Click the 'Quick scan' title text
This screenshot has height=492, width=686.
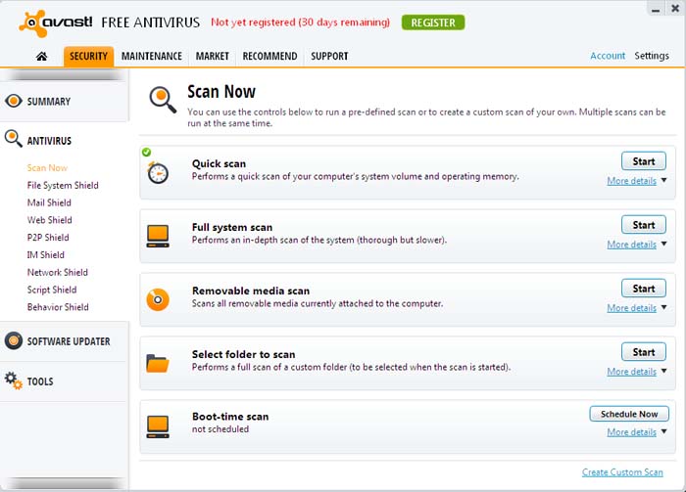(x=219, y=163)
